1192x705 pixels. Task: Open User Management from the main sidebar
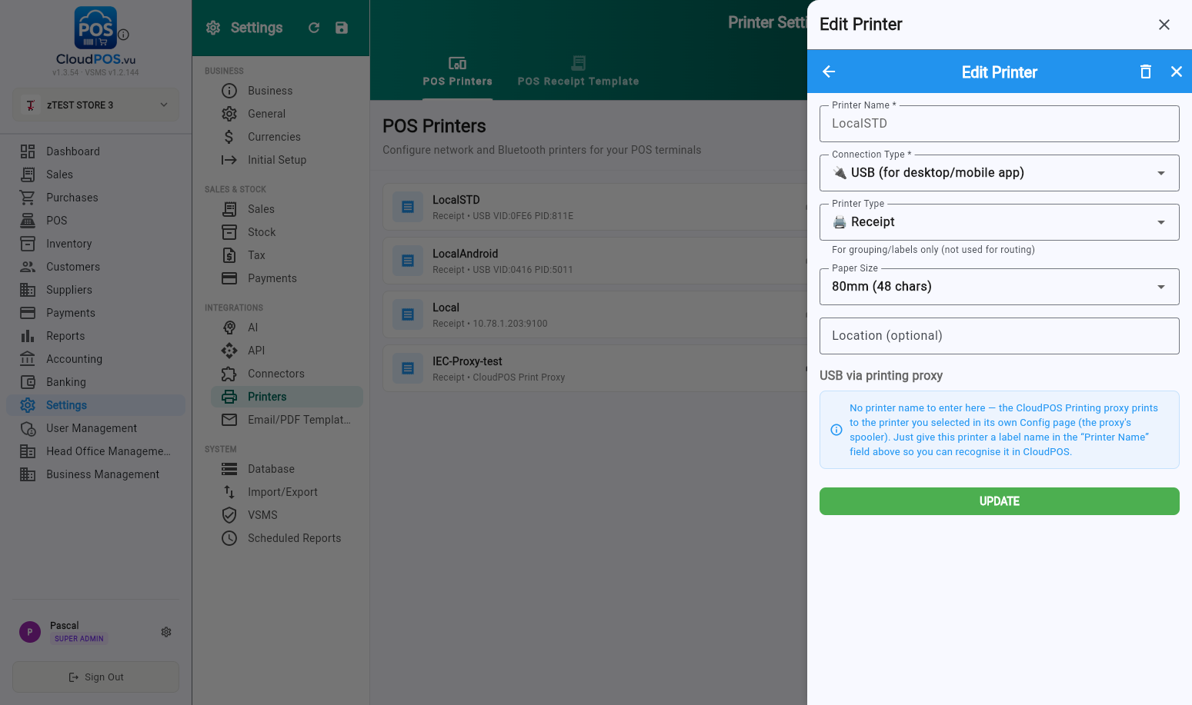95,428
